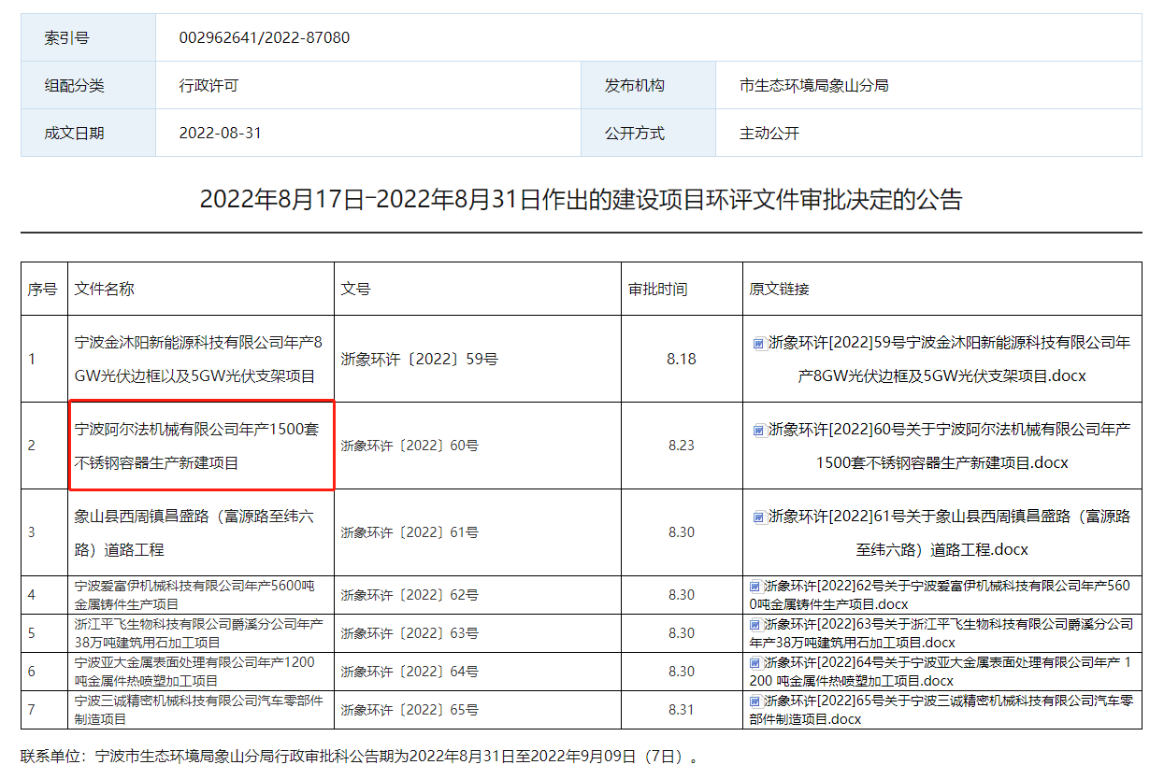1164x779 pixels.
Task: Click the docx file icon beside the 63号 link
Action: click(755, 624)
